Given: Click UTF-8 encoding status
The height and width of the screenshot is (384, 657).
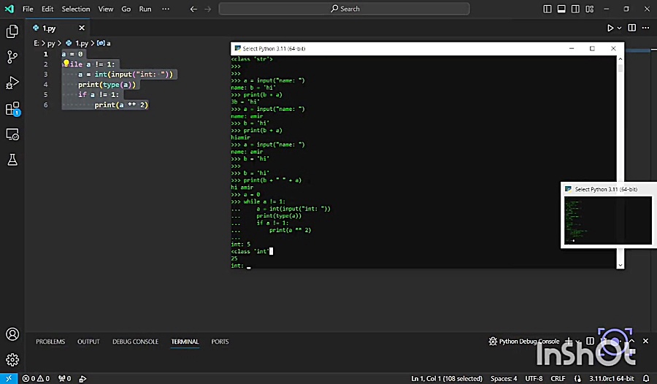Looking at the screenshot, I should [534, 379].
